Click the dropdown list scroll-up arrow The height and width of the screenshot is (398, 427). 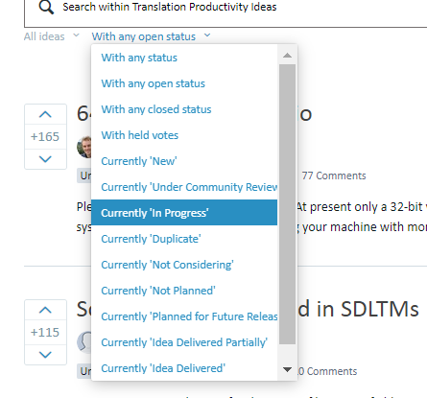point(287,56)
